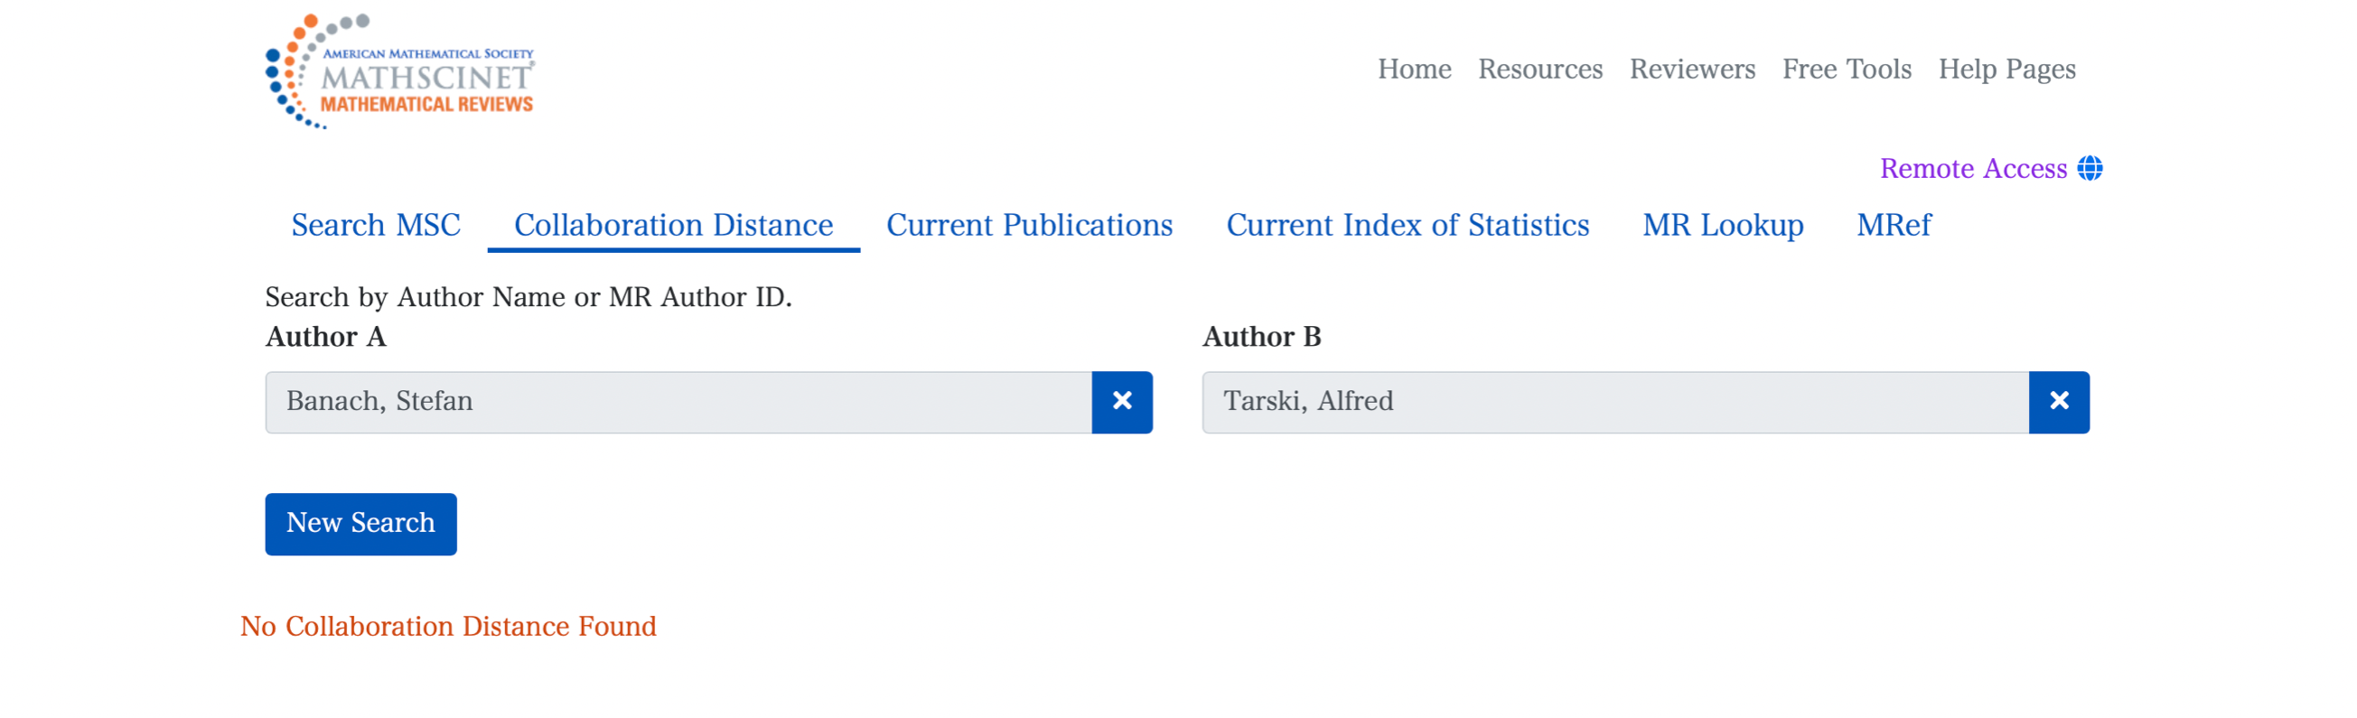Click the MathSciNet logo

[400, 71]
